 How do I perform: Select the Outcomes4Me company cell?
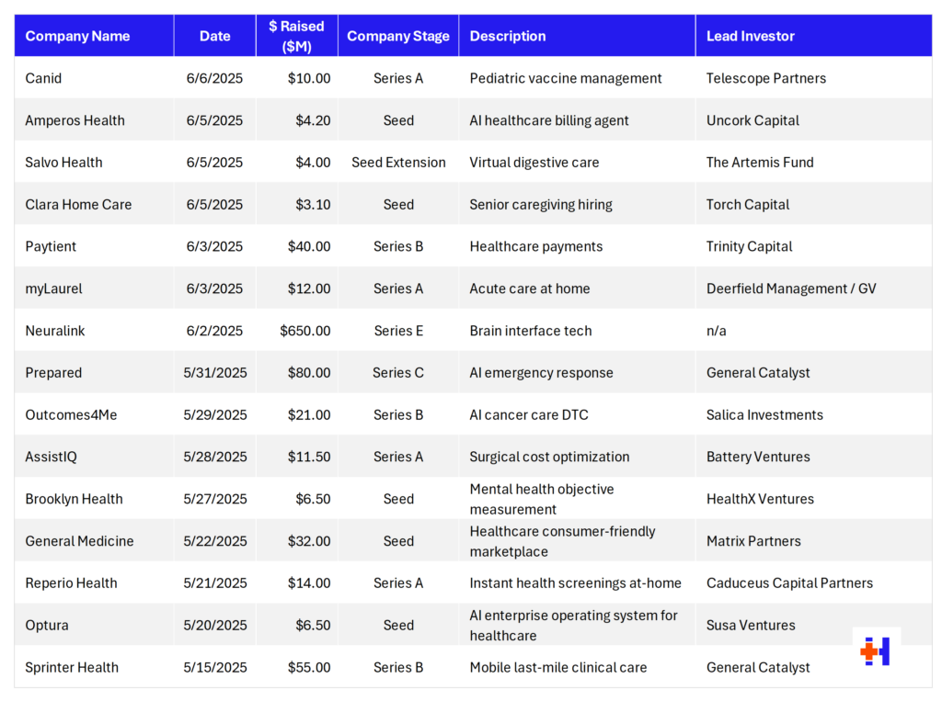pos(95,414)
